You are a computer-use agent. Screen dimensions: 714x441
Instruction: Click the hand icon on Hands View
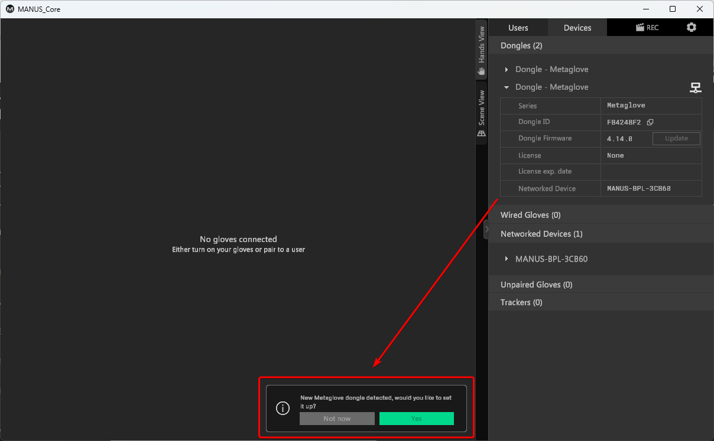482,71
